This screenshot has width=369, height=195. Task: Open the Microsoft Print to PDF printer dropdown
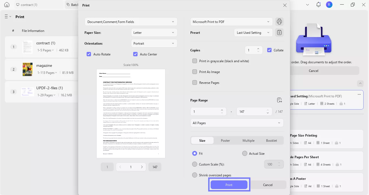231,22
